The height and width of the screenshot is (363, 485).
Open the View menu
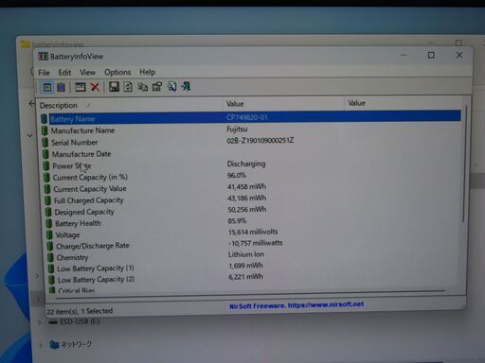point(87,73)
